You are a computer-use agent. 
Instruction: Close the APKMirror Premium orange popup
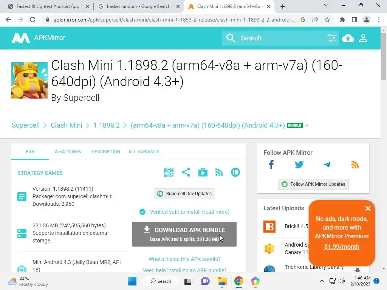click(x=368, y=208)
